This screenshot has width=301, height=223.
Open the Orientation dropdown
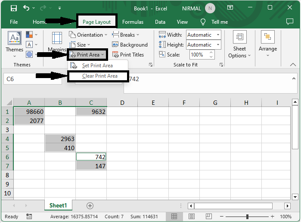[88, 35]
